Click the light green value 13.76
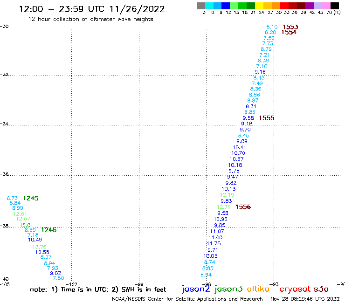This screenshot has height=303, width=345. pyautogui.click(x=39, y=247)
